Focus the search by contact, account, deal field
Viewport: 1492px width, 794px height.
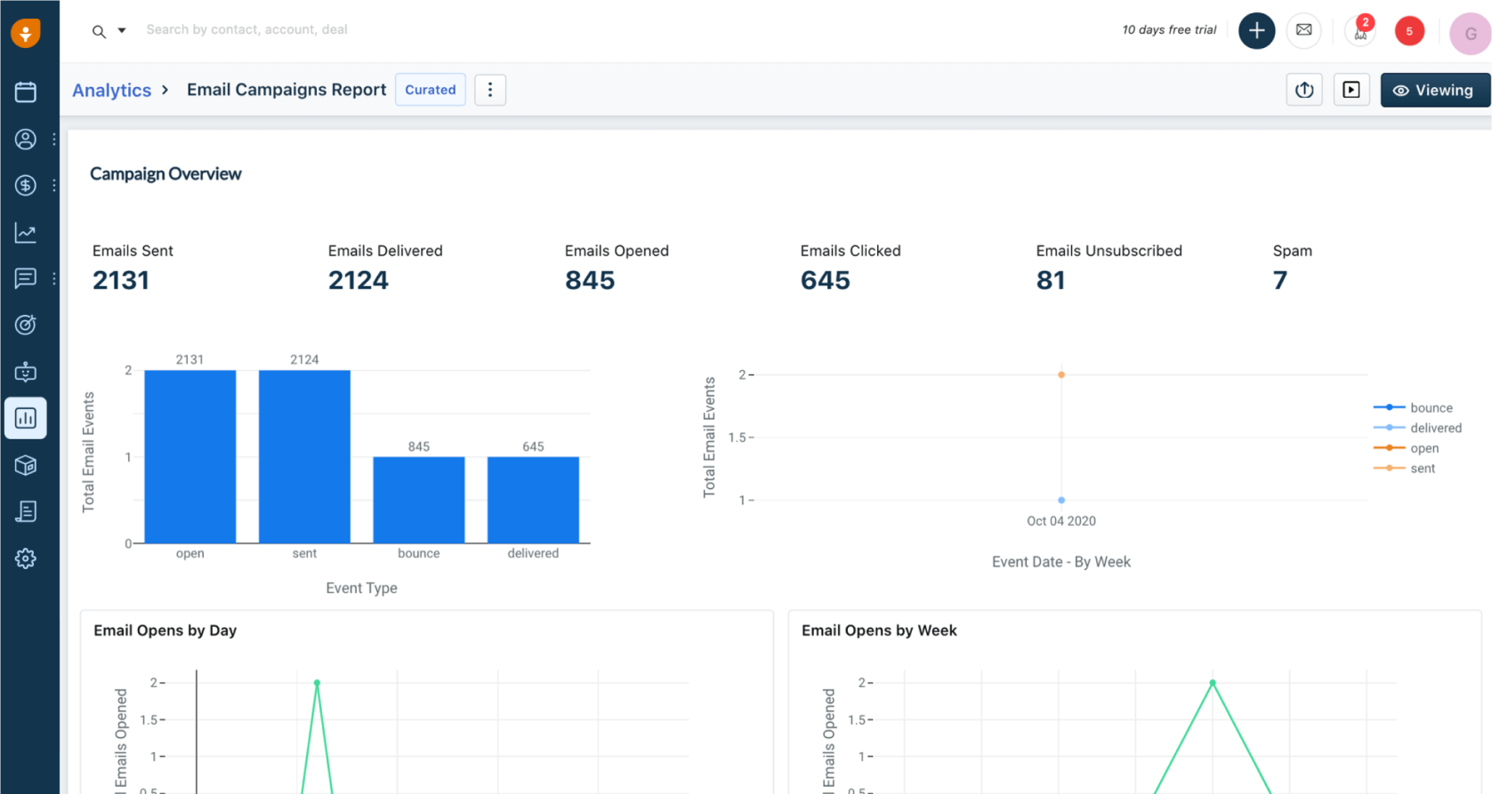[x=247, y=29]
